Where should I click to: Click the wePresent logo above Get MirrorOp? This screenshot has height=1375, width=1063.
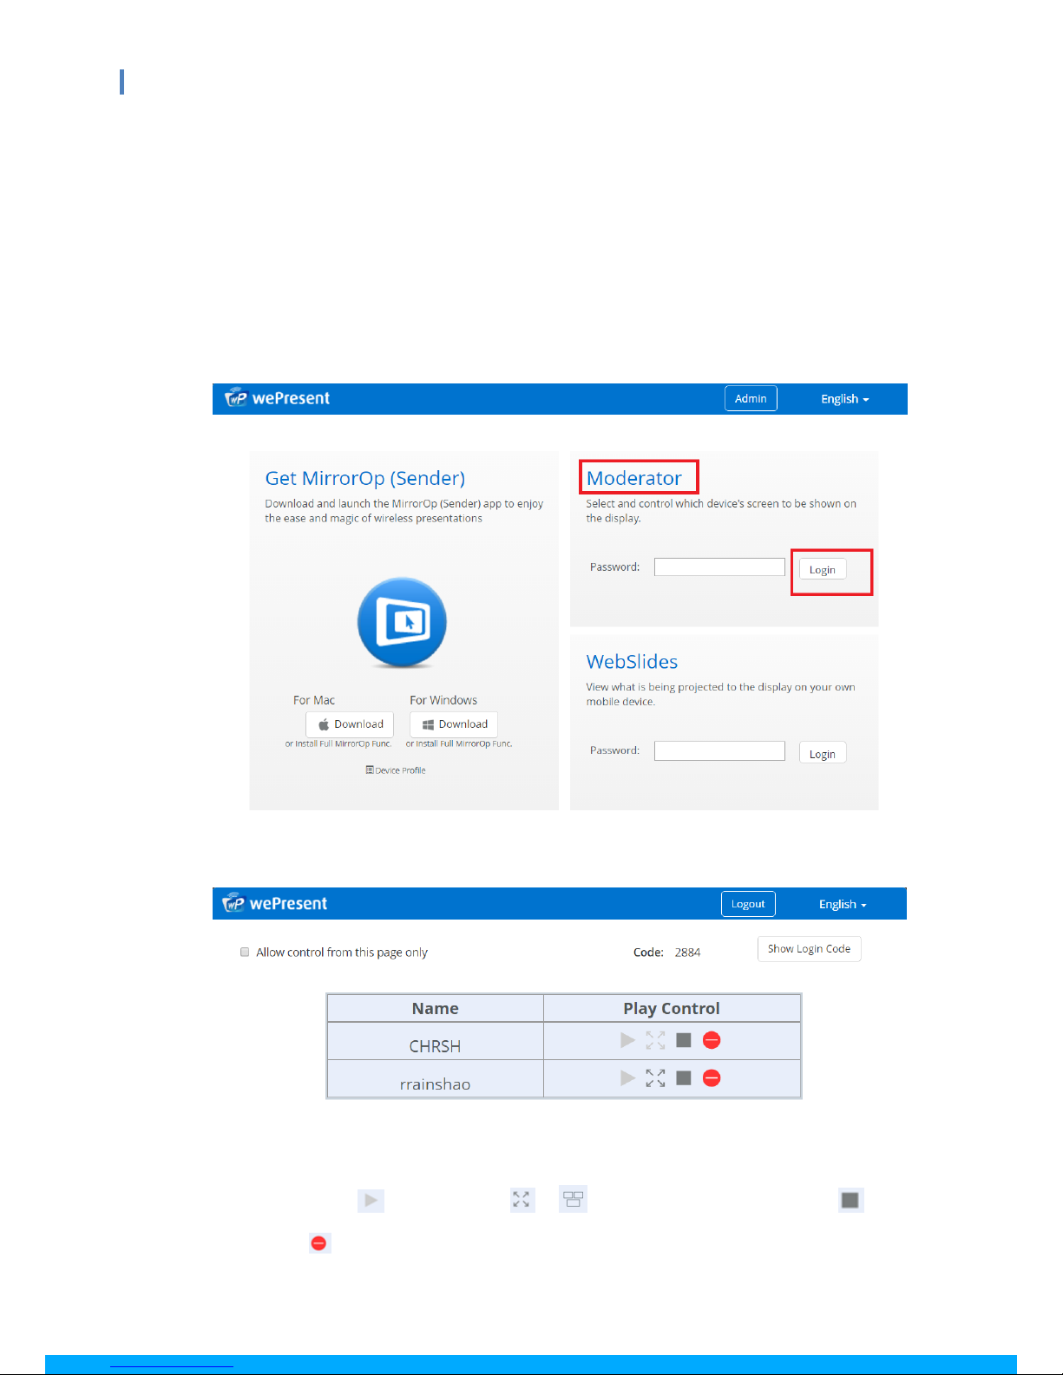(x=277, y=398)
